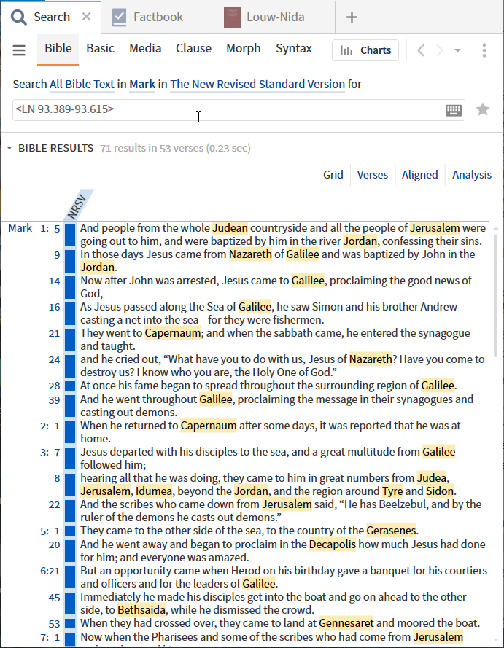Click the NRSV column header
The width and height of the screenshot is (504, 648).
tap(78, 206)
